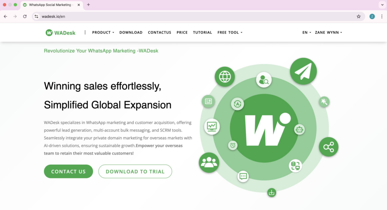Click Revolutionize Your WhatsApp Marketing heading
The image size is (387, 210).
101,51
